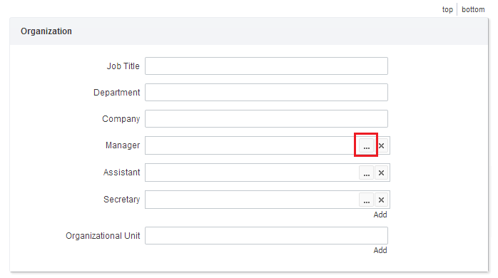Click into the Company field
Image resolution: width=498 pixels, height=278 pixels.
click(x=266, y=119)
